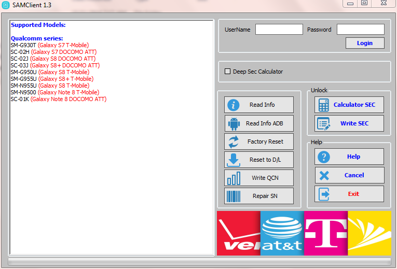Click the SC-02H Galaxy S7 DOCOMO line

coord(53,52)
